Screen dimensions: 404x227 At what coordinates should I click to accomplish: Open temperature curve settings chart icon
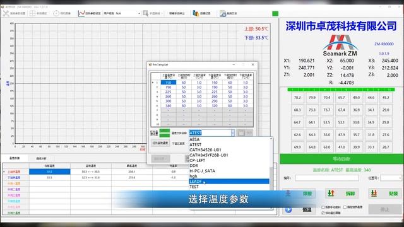[x=81, y=13]
